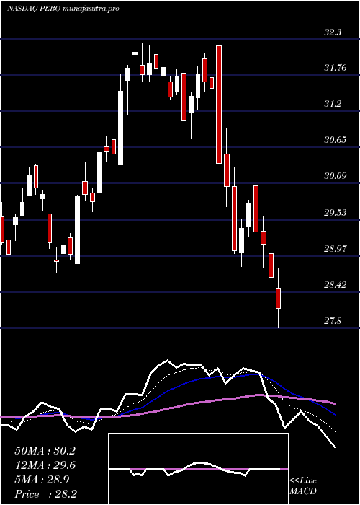Select the 28.42 price axis label

coord(335,285)
